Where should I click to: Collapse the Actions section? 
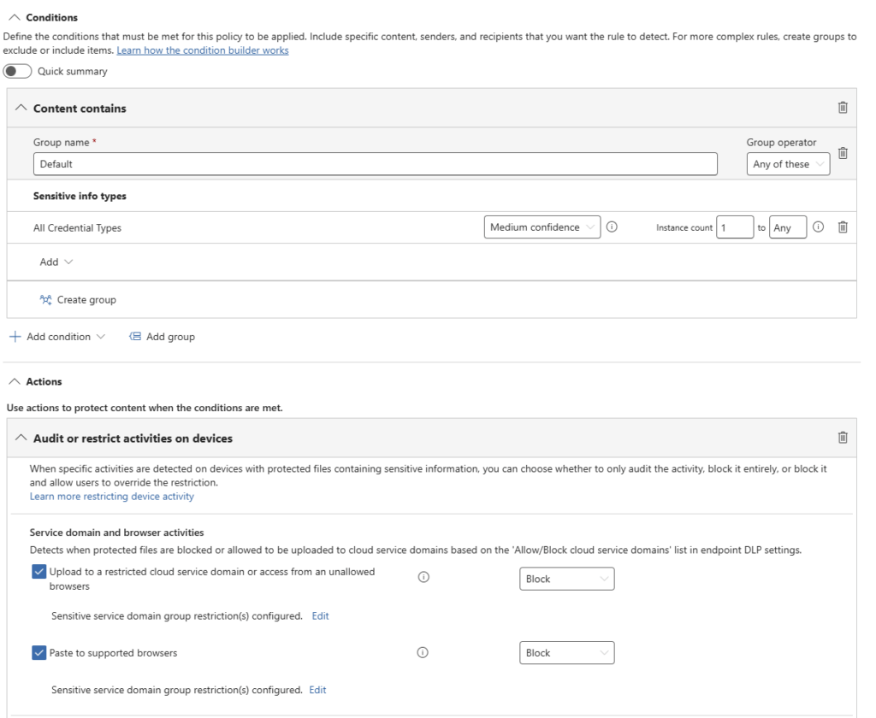(x=14, y=381)
